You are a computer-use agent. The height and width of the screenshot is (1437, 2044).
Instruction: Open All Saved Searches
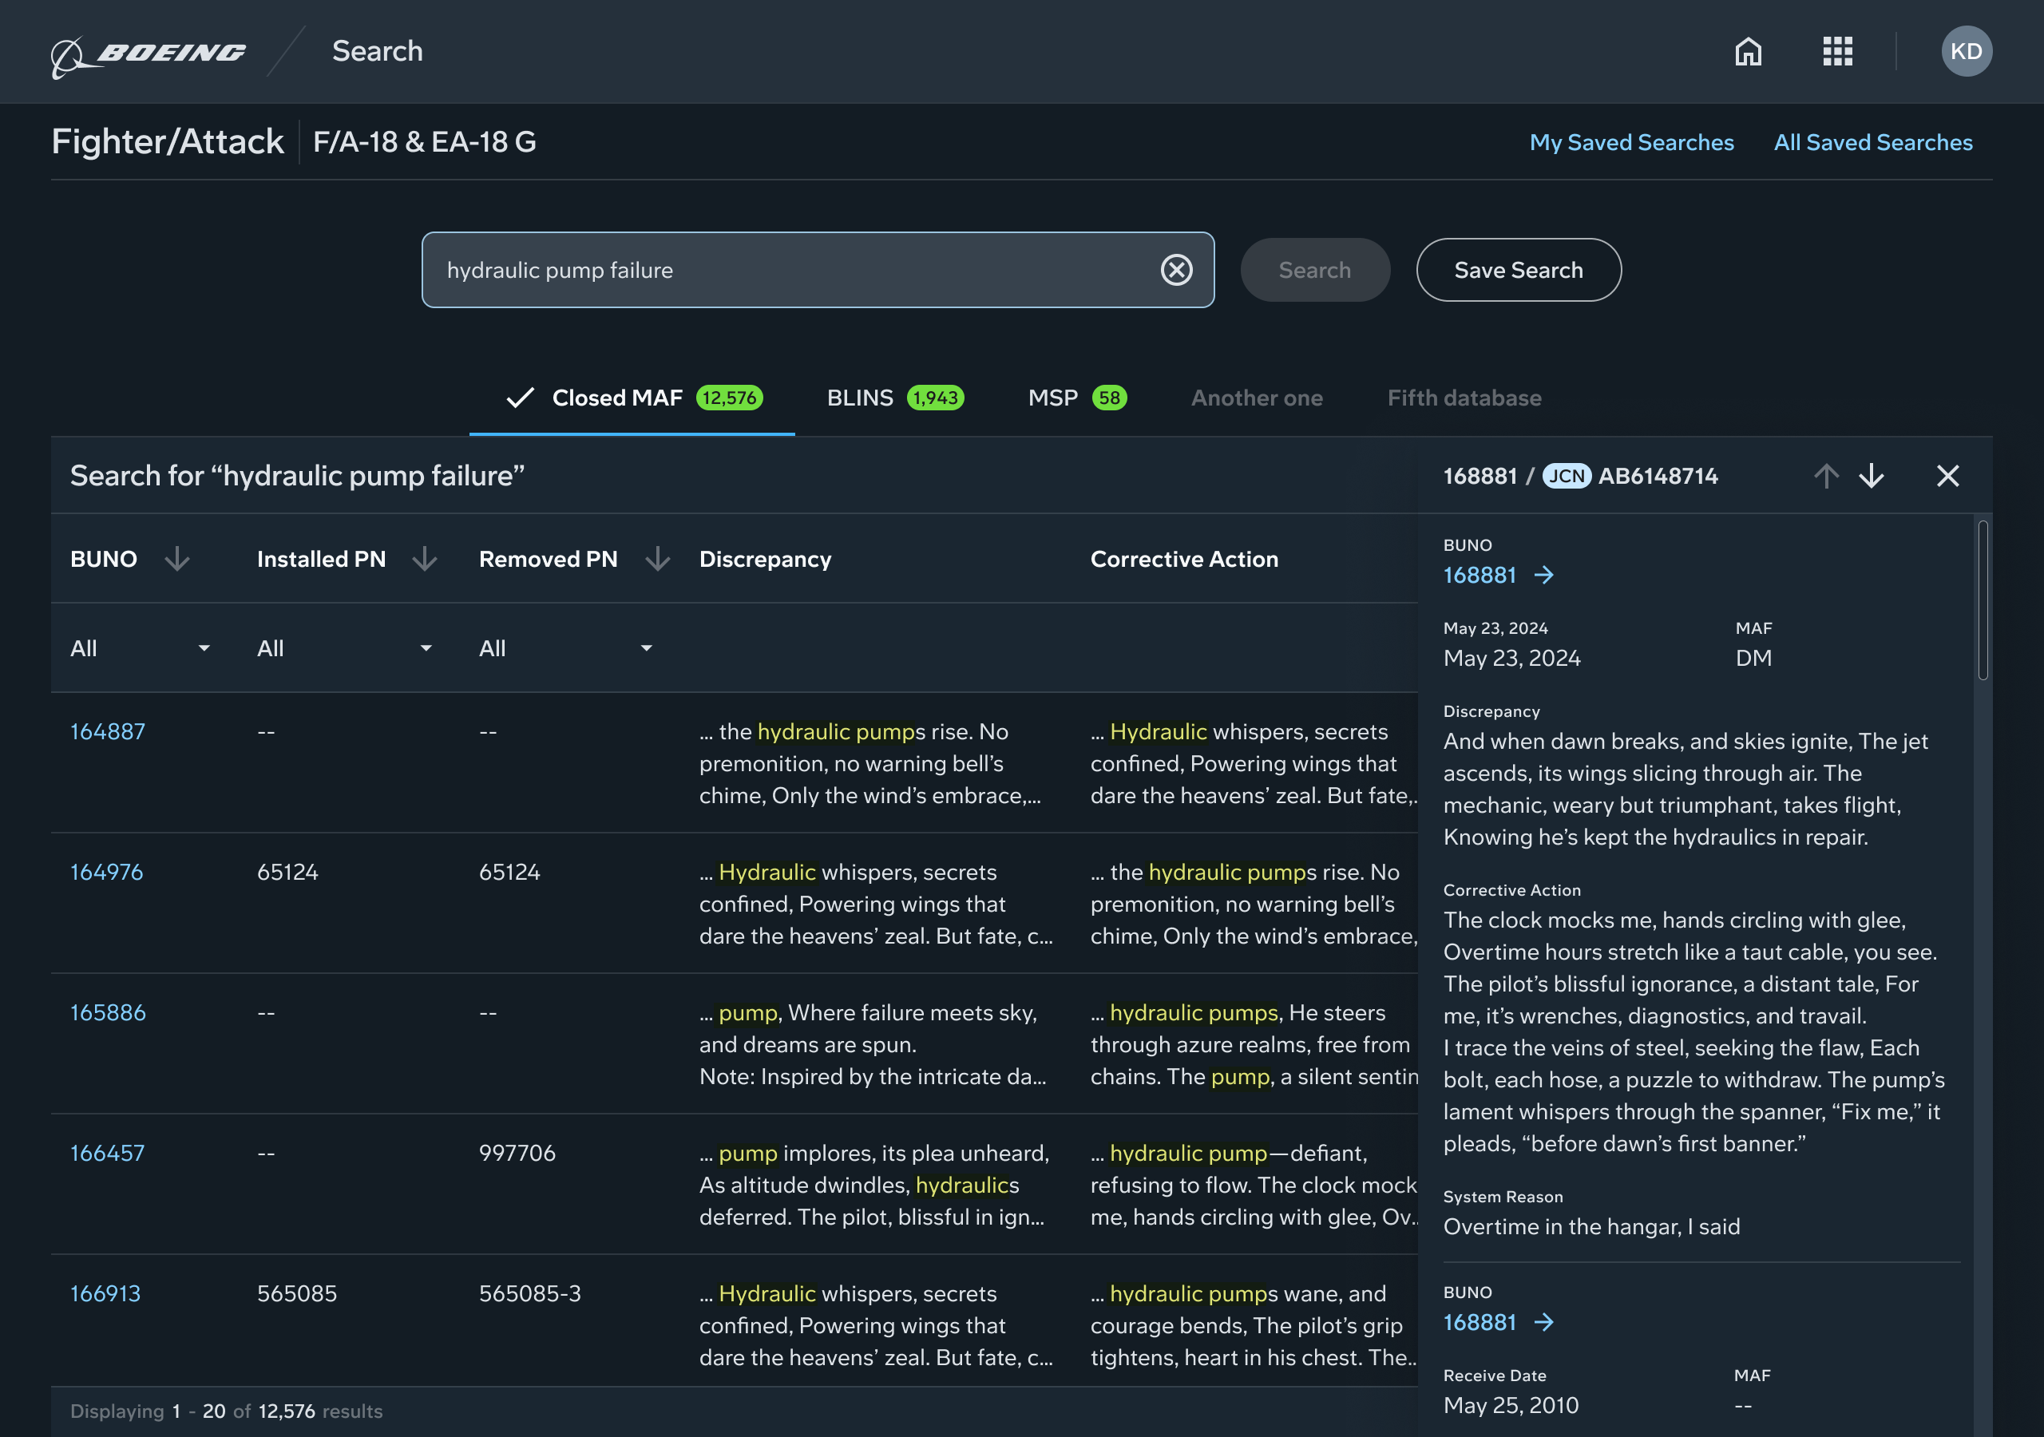pos(1873,142)
